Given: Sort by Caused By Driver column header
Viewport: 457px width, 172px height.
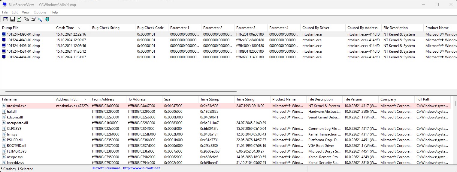Looking at the screenshot, I should pos(323,28).
